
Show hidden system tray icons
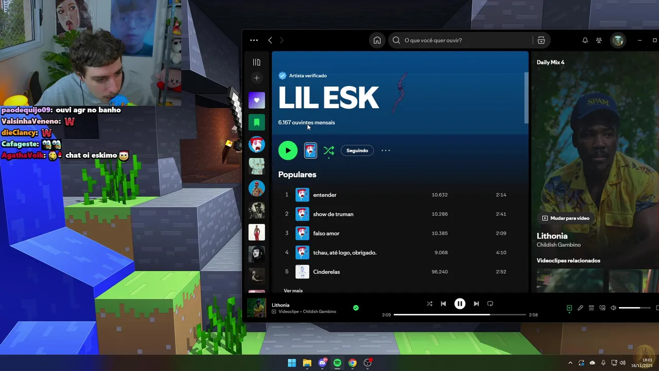click(x=570, y=363)
